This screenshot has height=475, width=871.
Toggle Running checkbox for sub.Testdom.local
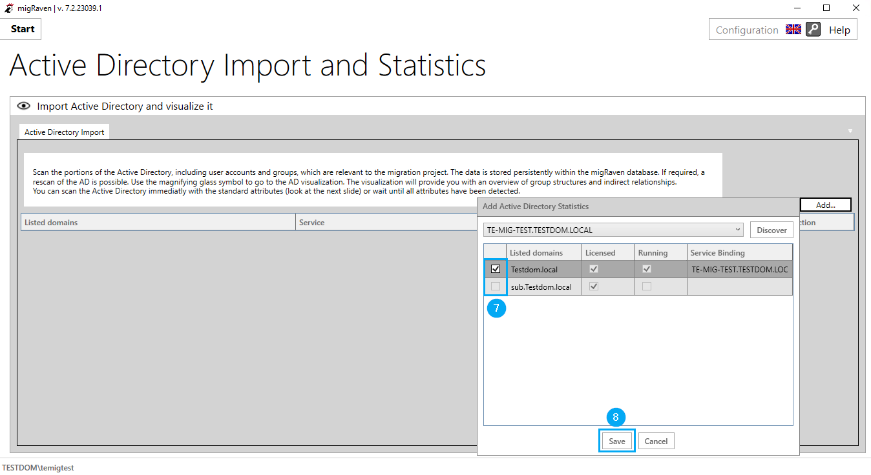(647, 287)
